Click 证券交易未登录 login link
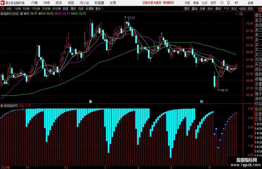 (152, 3)
